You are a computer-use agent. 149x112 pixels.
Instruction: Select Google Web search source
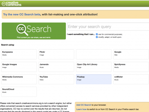click(131, 54)
